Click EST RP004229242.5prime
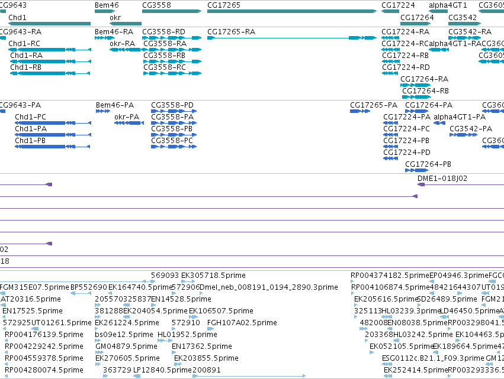Viewport: 504px width, 379px height. click(x=44, y=346)
